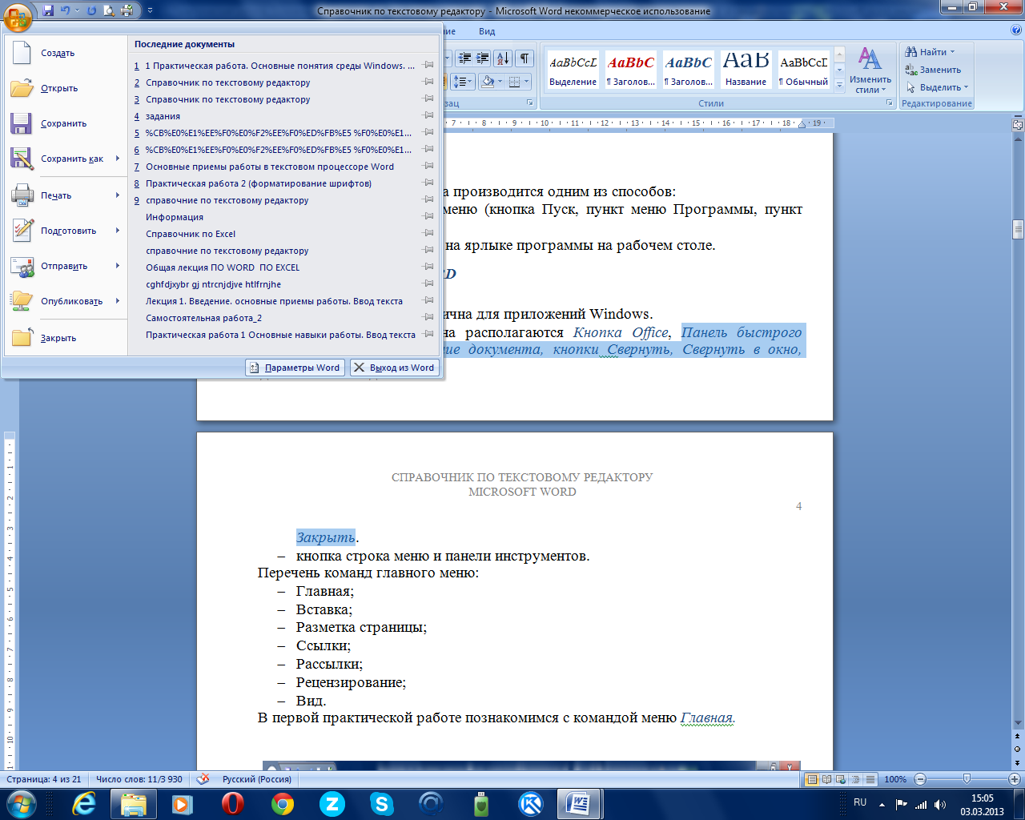Click the Sort A-Z icon
The height and width of the screenshot is (820, 1025).
(503, 58)
